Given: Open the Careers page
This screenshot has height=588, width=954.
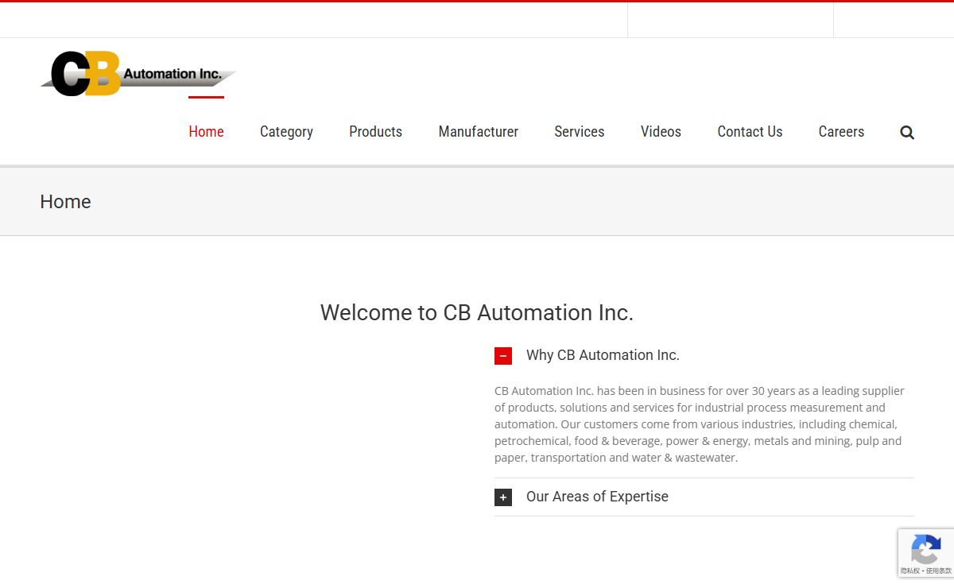Looking at the screenshot, I should pos(841,132).
